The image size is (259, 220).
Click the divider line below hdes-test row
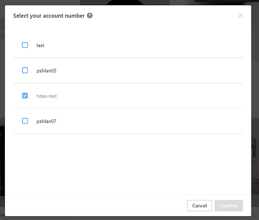click(128, 109)
